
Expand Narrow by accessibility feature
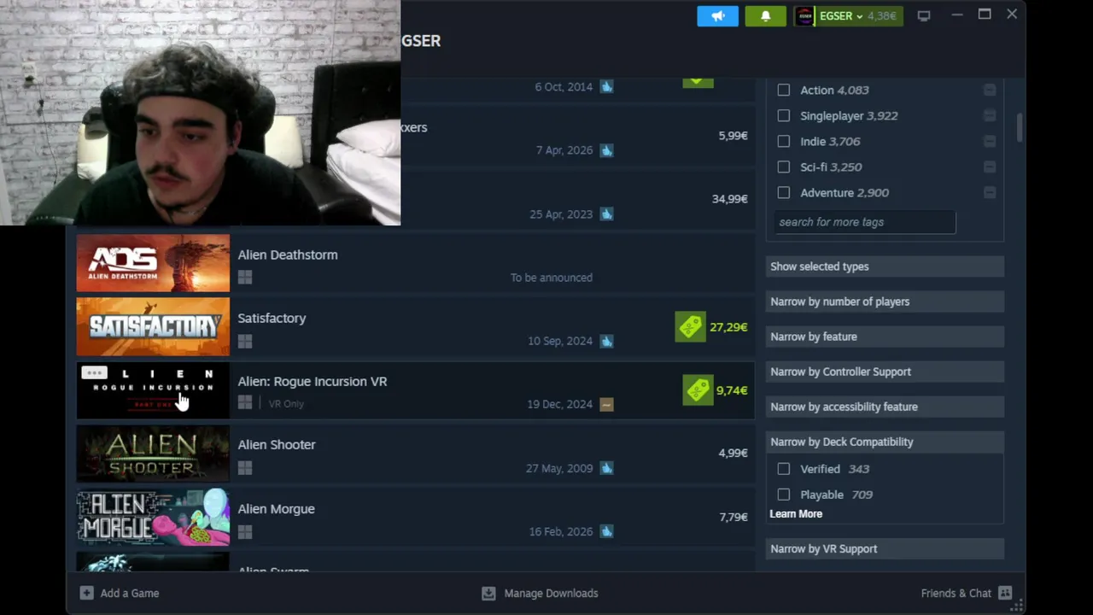point(885,407)
